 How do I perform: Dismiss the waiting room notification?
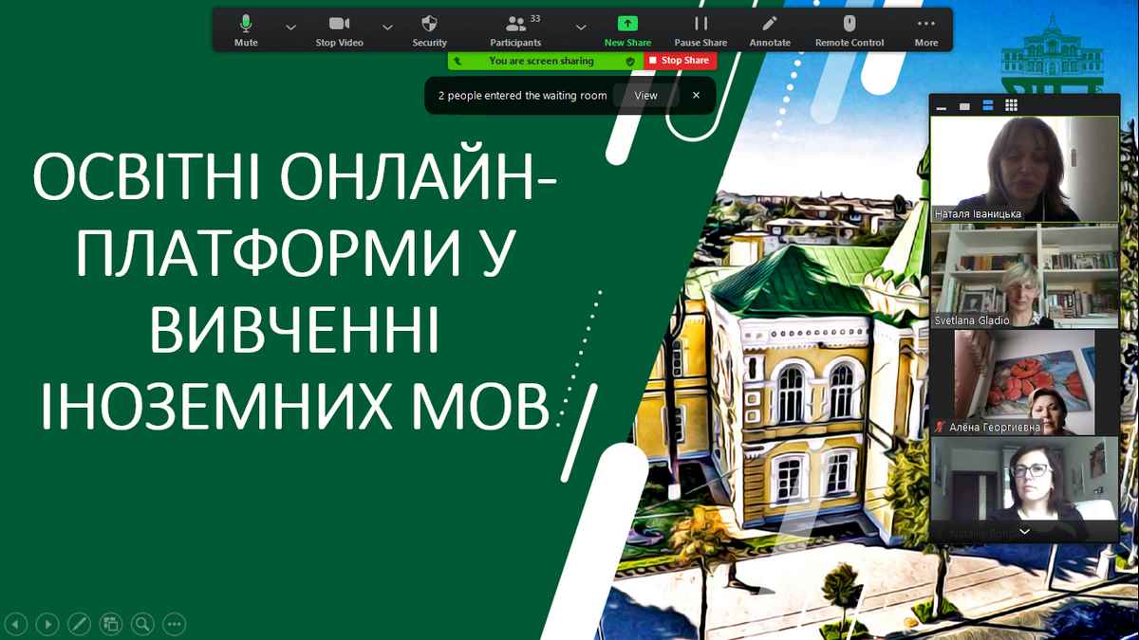pyautogui.click(x=696, y=96)
